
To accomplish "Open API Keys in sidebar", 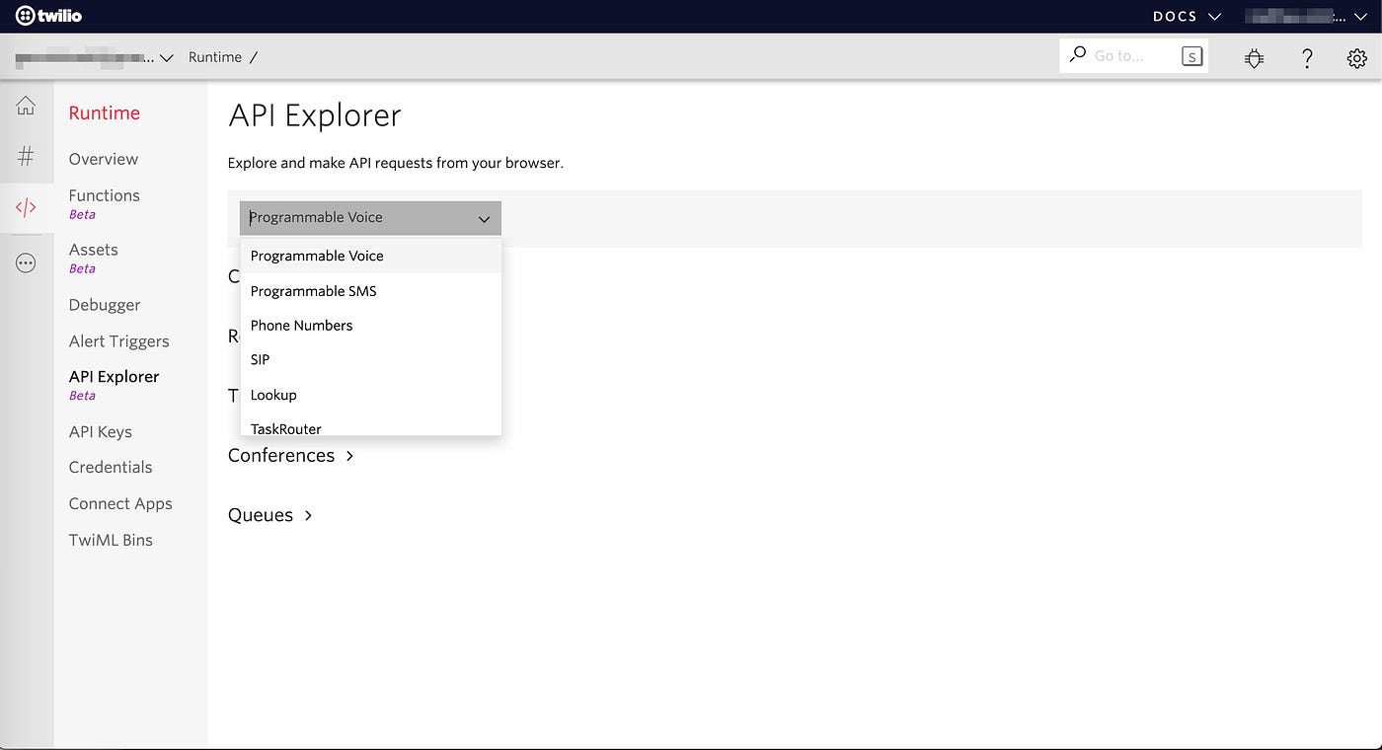I will pos(101,432).
